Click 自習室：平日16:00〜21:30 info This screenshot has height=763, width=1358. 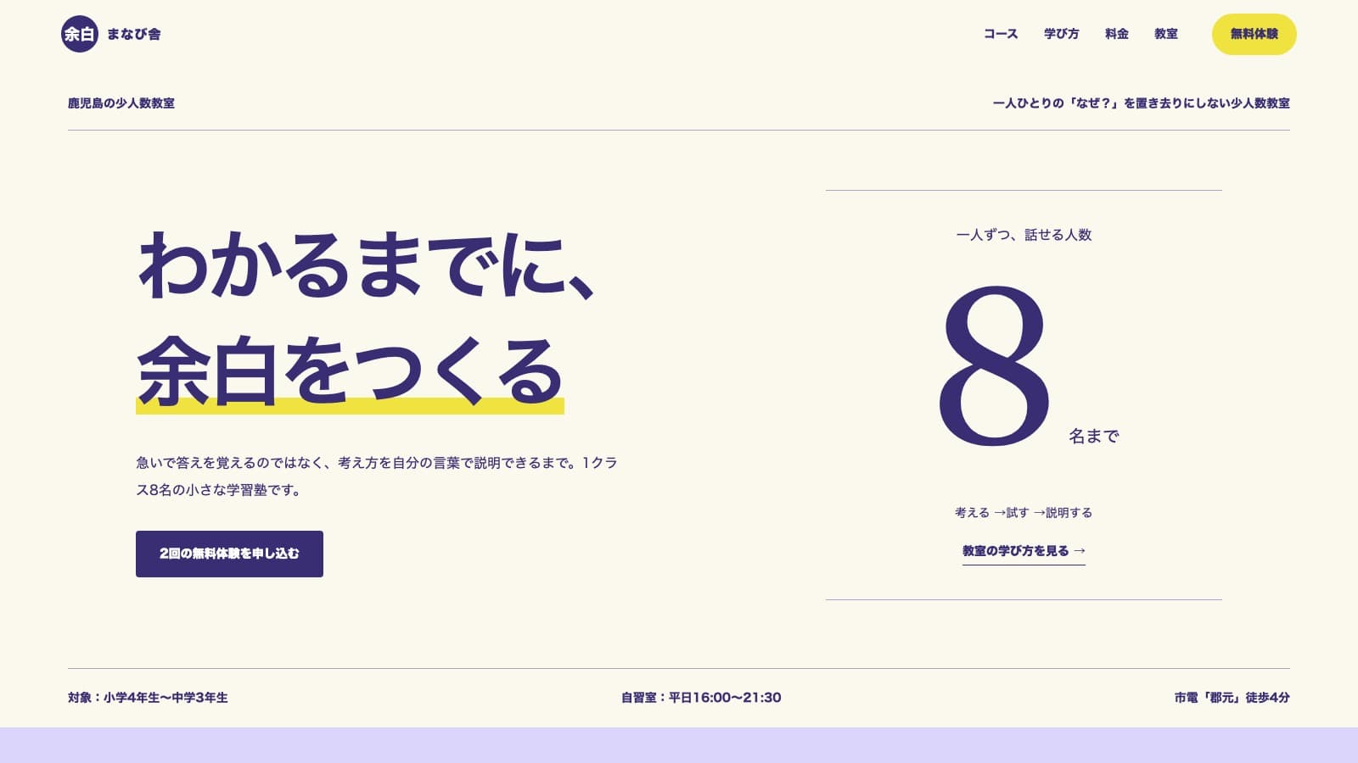coord(701,698)
